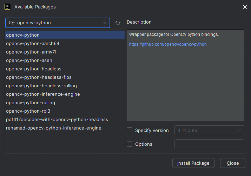
Task: Select opencv-python-aarch64 package
Action: 65,44
